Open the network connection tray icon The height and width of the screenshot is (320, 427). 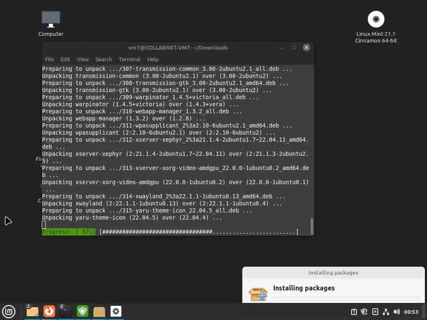click(386, 312)
